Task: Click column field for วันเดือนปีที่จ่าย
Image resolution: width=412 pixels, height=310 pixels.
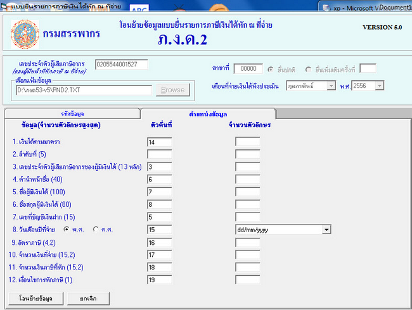Action: tap(160, 230)
